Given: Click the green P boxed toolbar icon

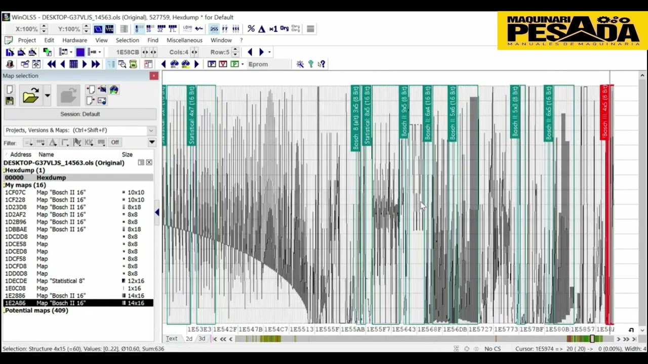Looking at the screenshot, I should click(x=234, y=64).
